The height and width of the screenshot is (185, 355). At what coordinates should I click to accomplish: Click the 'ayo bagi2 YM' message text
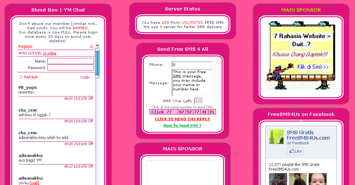30,160
